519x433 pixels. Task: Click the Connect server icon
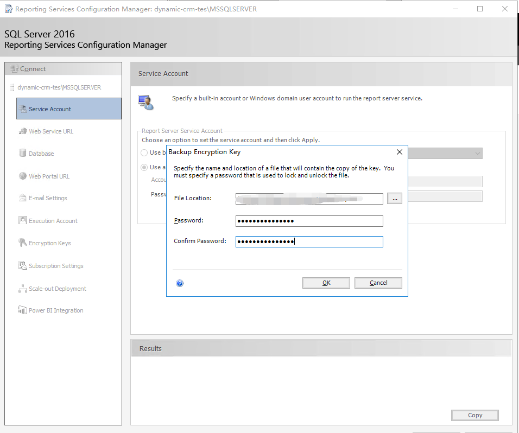coord(14,69)
